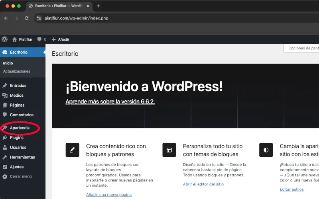This screenshot has height=199, width=319.
Task: Reload the page with refresh icon
Action: click(x=26, y=18)
